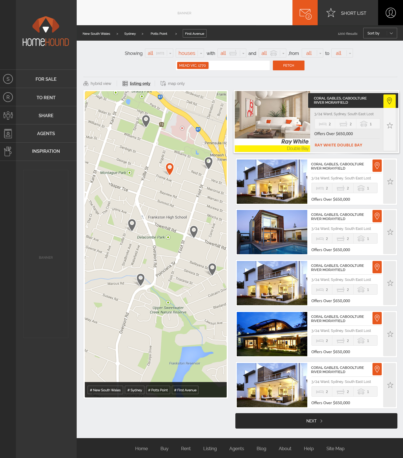Screen dimensions: 403x458
Task: Click the Agents contact book icon
Action: click(8, 133)
